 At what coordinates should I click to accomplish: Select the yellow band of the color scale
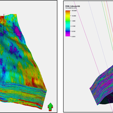point(68,16)
